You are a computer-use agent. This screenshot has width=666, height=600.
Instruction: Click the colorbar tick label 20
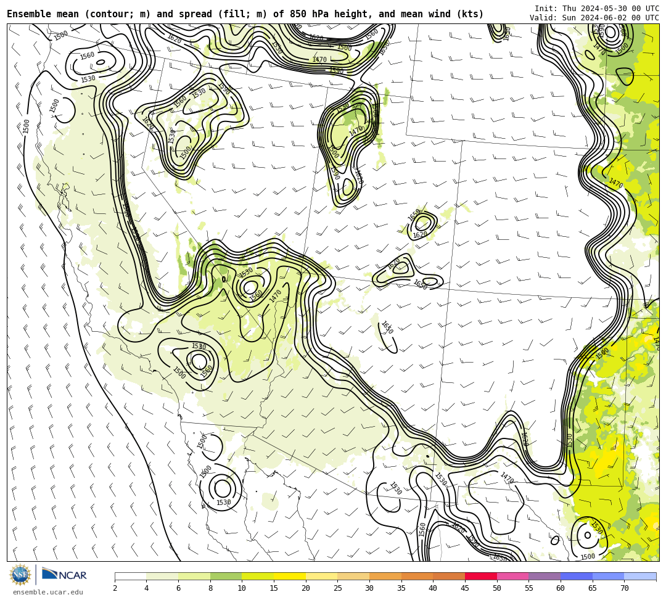pos(306,588)
